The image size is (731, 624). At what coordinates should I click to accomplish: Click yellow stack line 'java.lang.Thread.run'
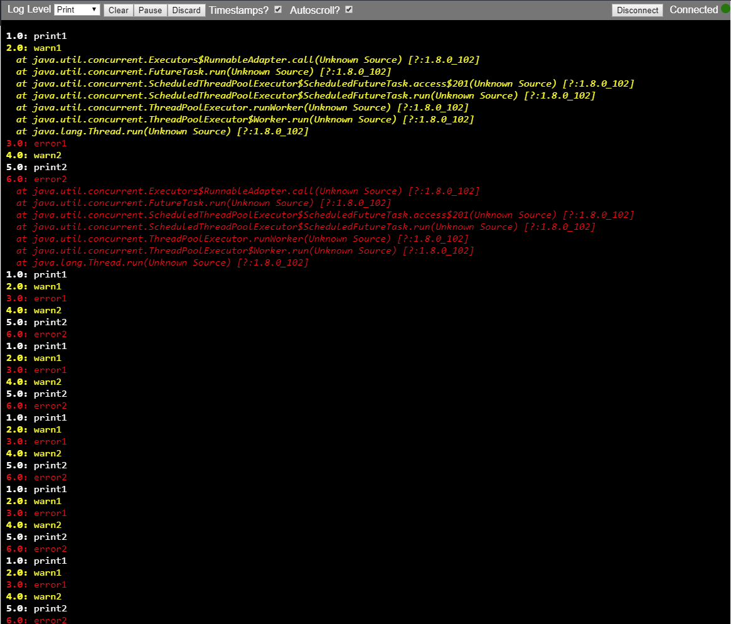163,131
